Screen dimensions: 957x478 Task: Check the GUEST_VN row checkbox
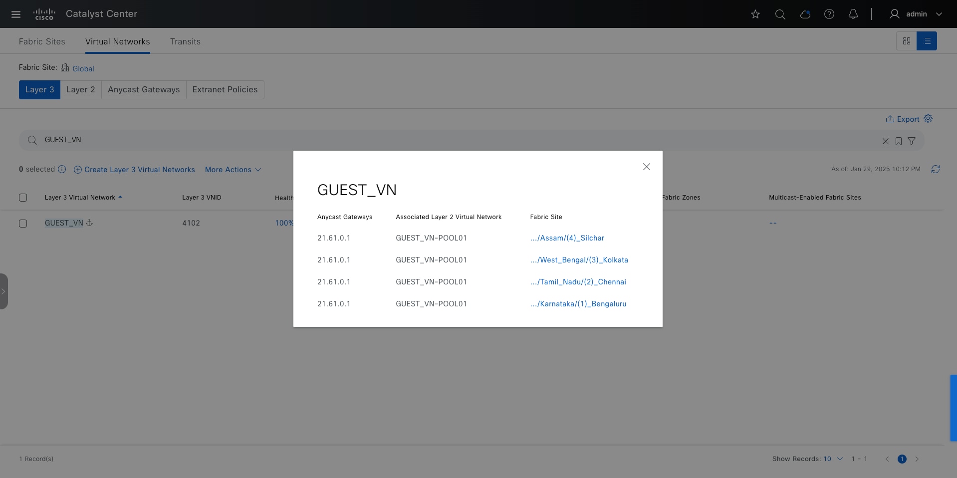pos(23,224)
